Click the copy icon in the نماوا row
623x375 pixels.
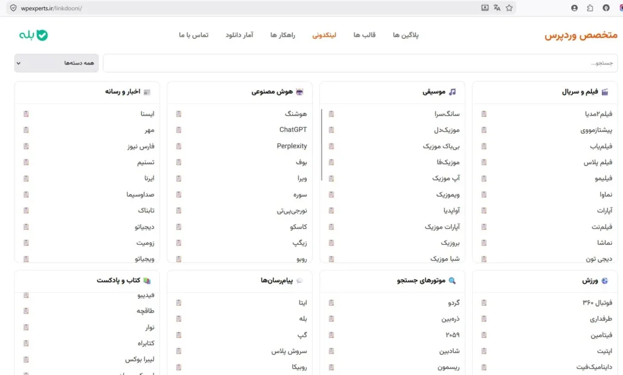pyautogui.click(x=484, y=194)
